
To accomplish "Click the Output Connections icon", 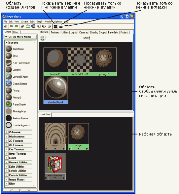I will [50, 26].
